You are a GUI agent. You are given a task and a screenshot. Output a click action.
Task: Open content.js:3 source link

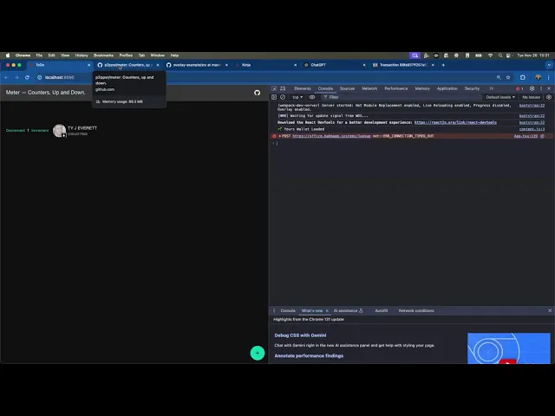click(532, 129)
